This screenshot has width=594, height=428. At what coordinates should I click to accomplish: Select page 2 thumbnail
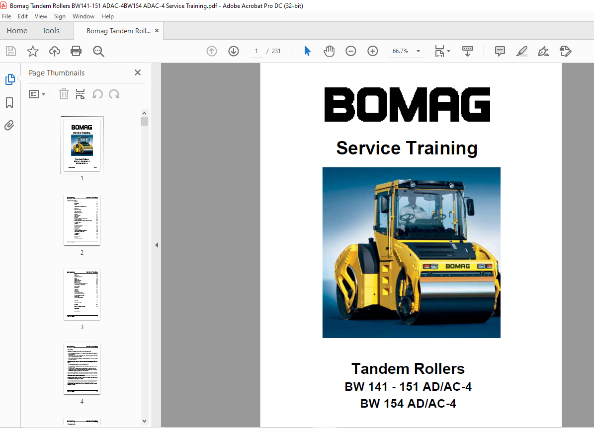[x=82, y=220]
